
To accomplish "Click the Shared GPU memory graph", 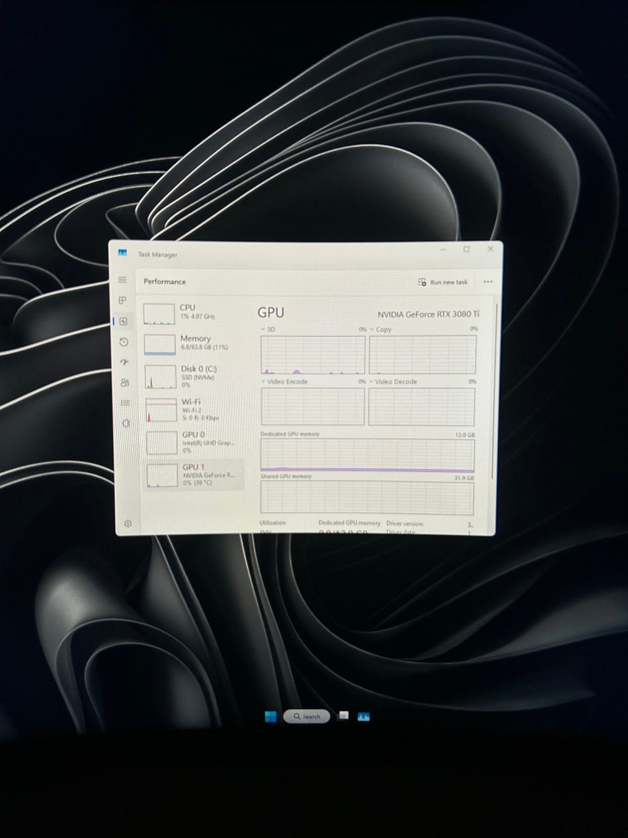I will click(366, 498).
